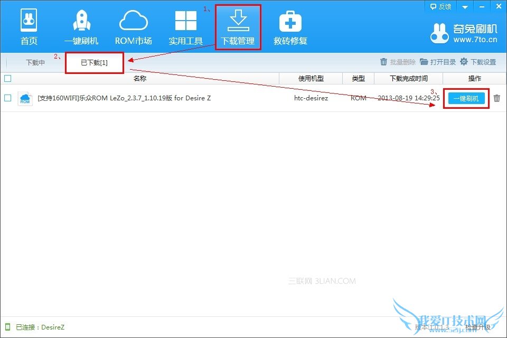Close the 奇兔刷机 window
Image resolution: width=507 pixels, height=338 pixels.
499,6
